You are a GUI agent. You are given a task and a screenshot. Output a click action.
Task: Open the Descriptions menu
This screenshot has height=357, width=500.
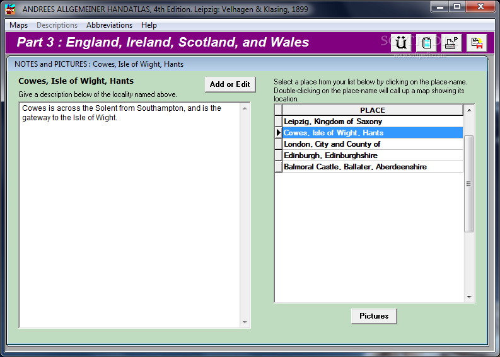pos(57,25)
